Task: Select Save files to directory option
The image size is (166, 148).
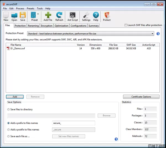Action: click(x=9, y=109)
